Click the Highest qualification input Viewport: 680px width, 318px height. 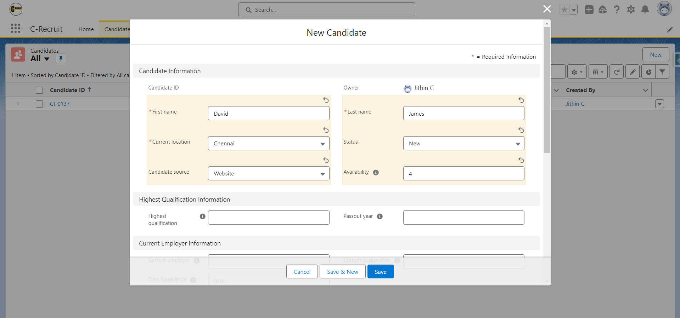[269, 218]
